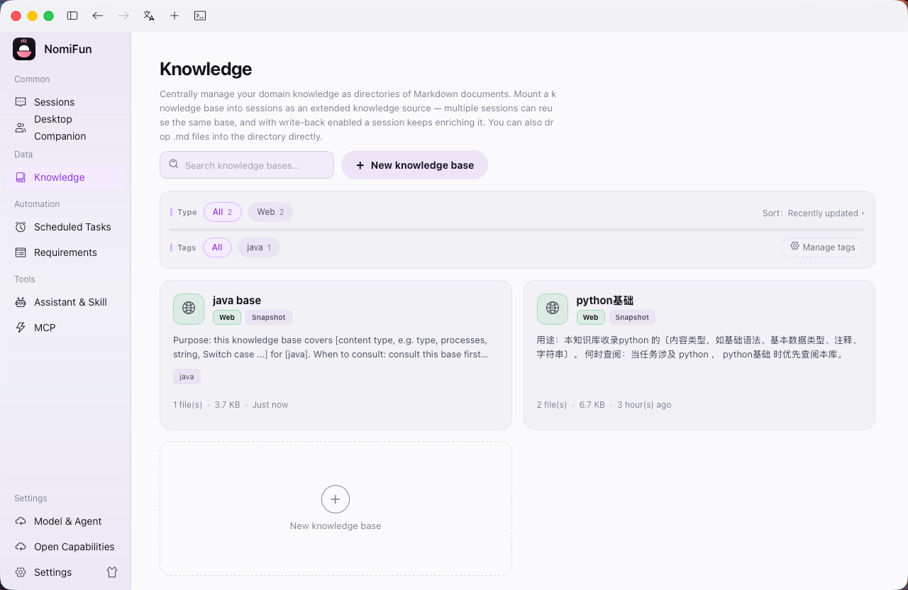Image resolution: width=908 pixels, height=590 pixels.
Task: Open the Sessions page
Action: [x=65, y=102]
